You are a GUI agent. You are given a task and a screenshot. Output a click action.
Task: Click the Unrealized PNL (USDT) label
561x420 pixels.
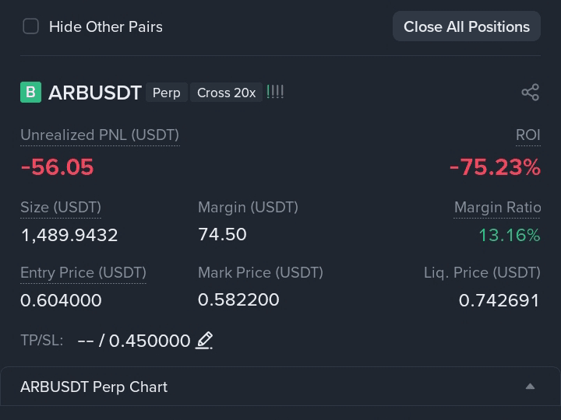tap(100, 135)
